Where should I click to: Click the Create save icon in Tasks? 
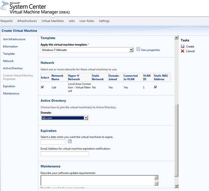click(183, 46)
